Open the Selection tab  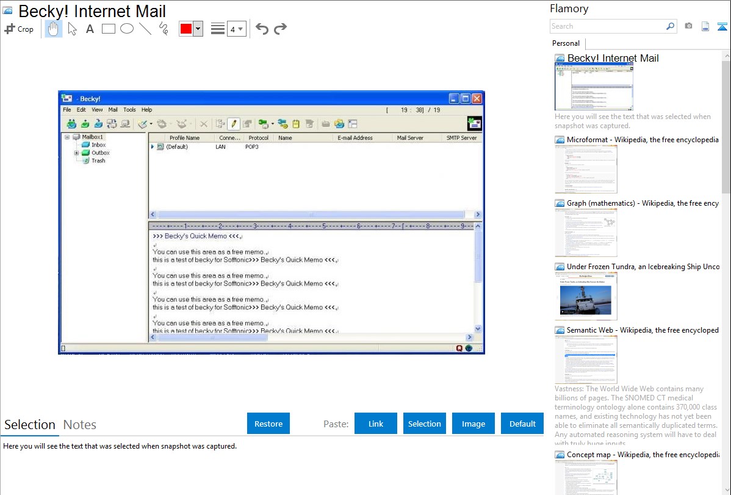pyautogui.click(x=30, y=425)
